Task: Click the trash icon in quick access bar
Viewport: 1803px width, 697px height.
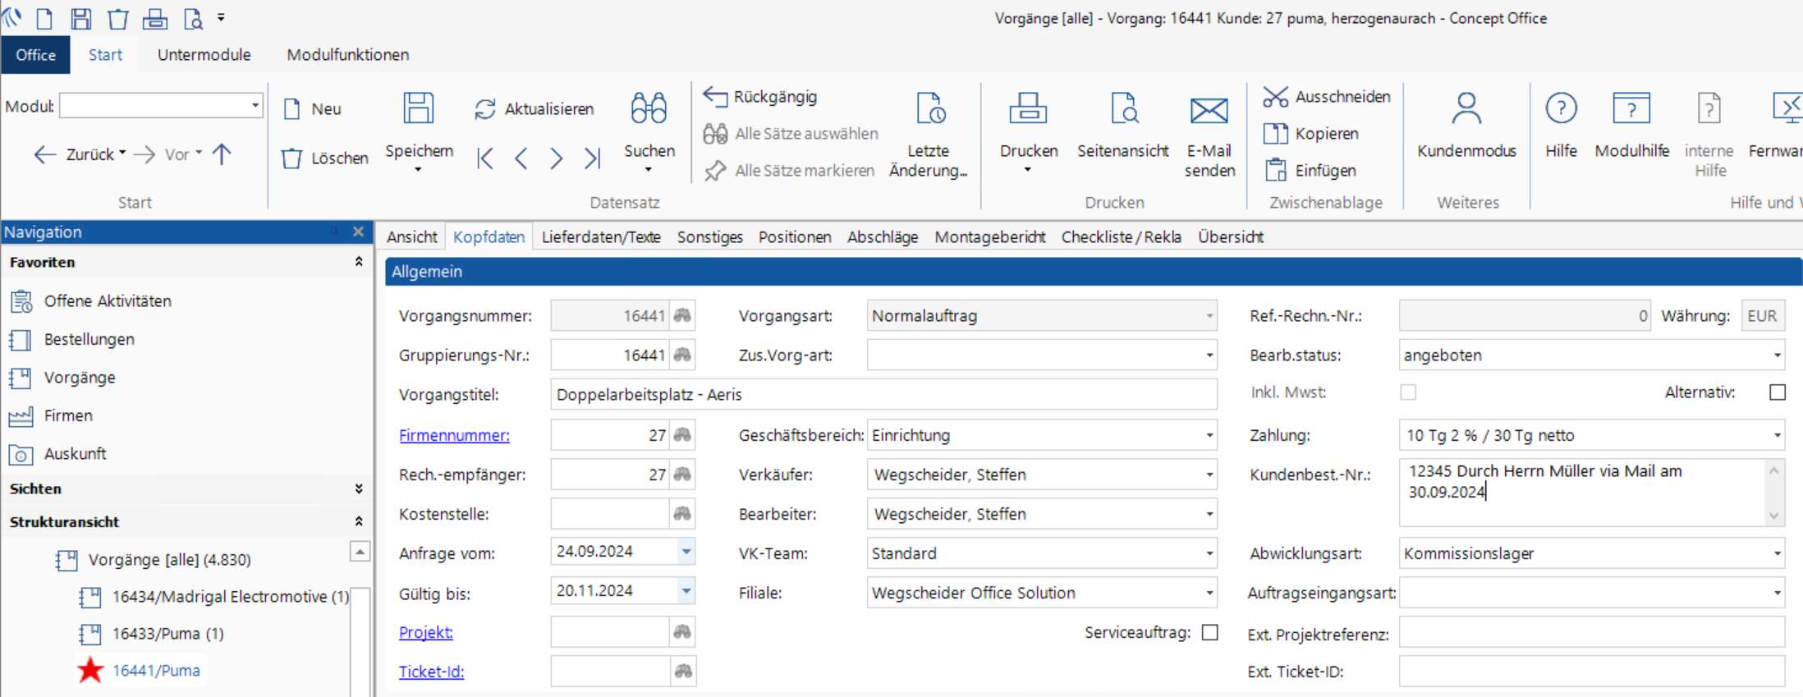Action: pos(118,18)
